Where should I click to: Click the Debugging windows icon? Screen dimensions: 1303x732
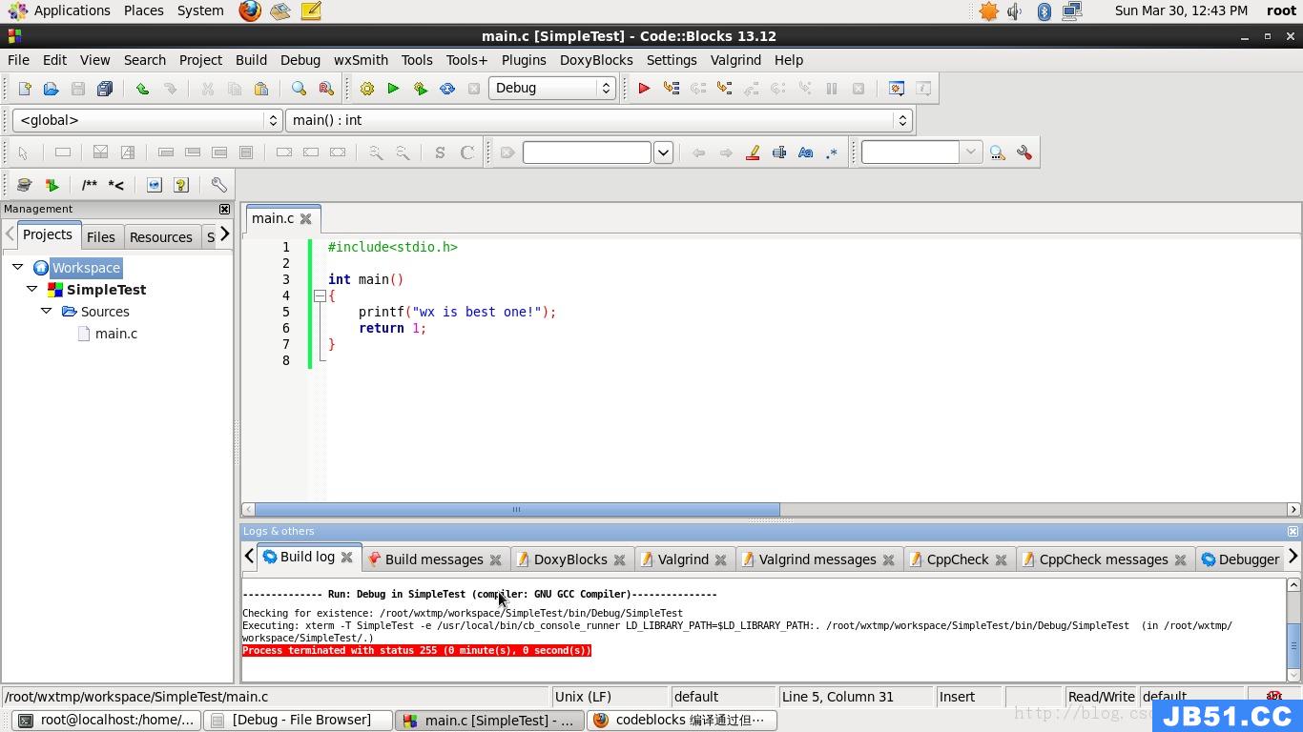click(897, 89)
